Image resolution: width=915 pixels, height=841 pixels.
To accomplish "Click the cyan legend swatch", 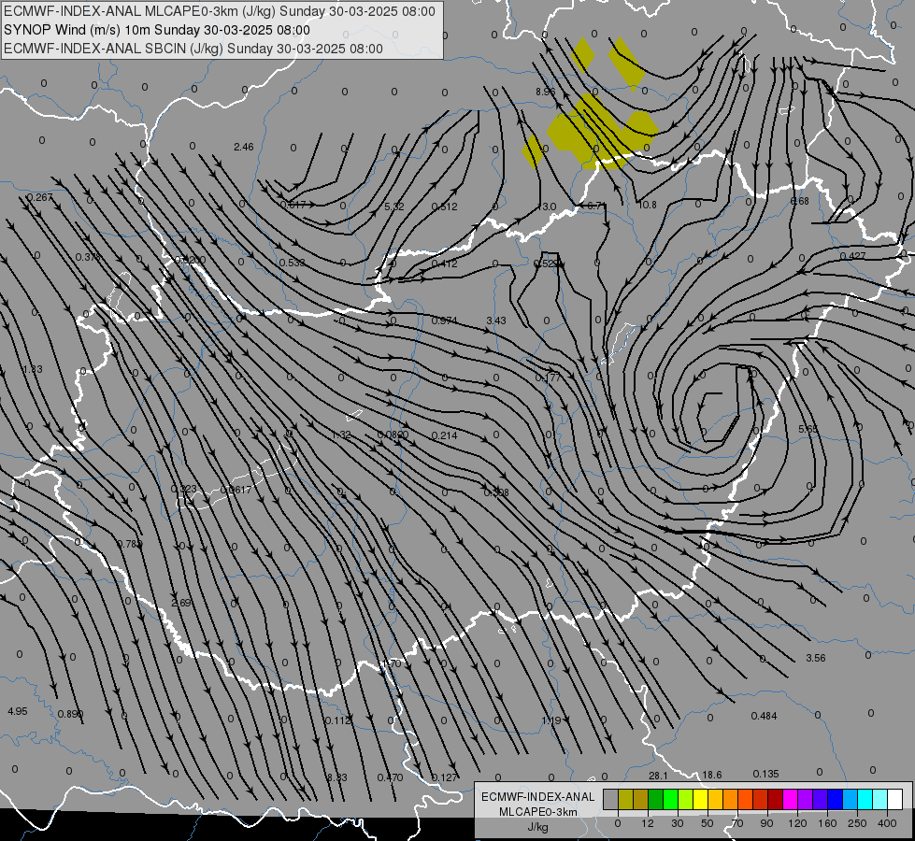I will (x=865, y=799).
